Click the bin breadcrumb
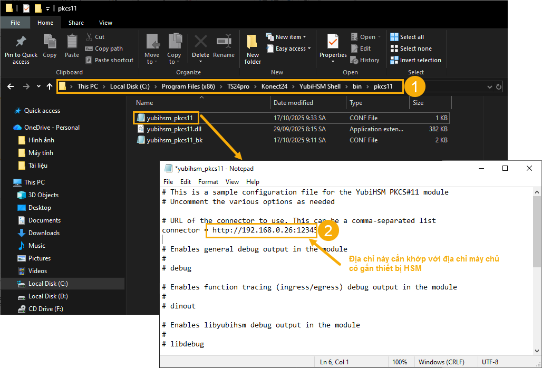 [x=357, y=86]
